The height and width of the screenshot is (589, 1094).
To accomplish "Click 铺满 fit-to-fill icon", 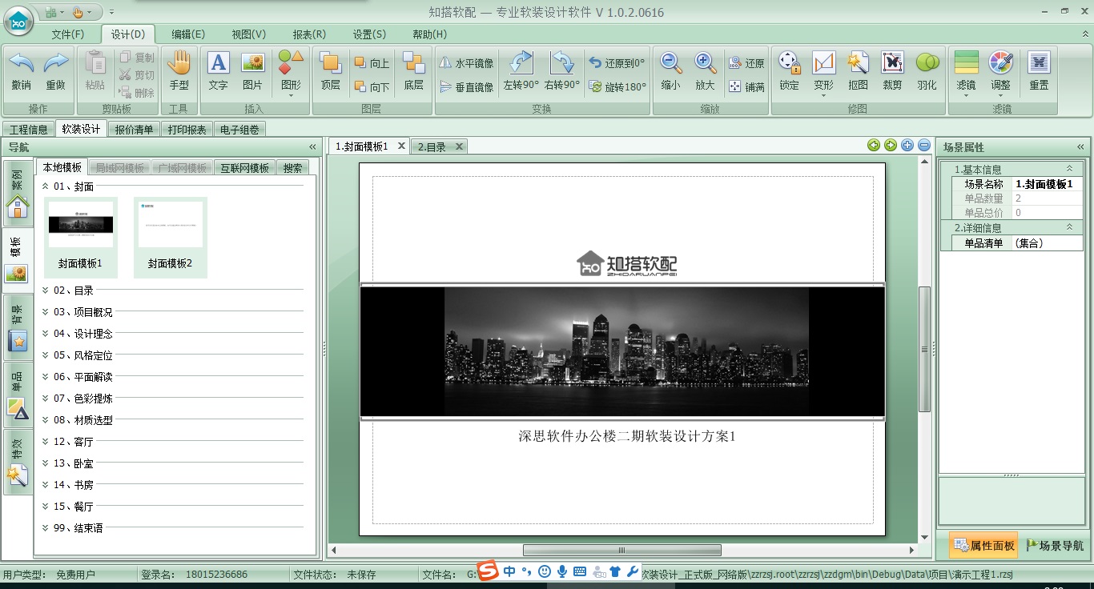I will point(746,86).
